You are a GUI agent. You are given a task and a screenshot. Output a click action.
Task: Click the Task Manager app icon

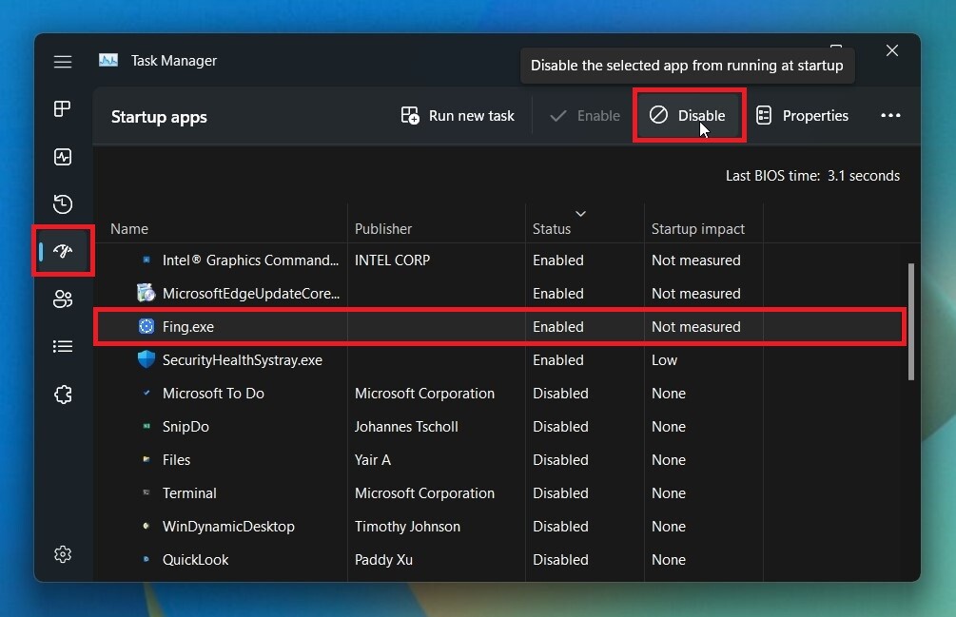tap(108, 60)
